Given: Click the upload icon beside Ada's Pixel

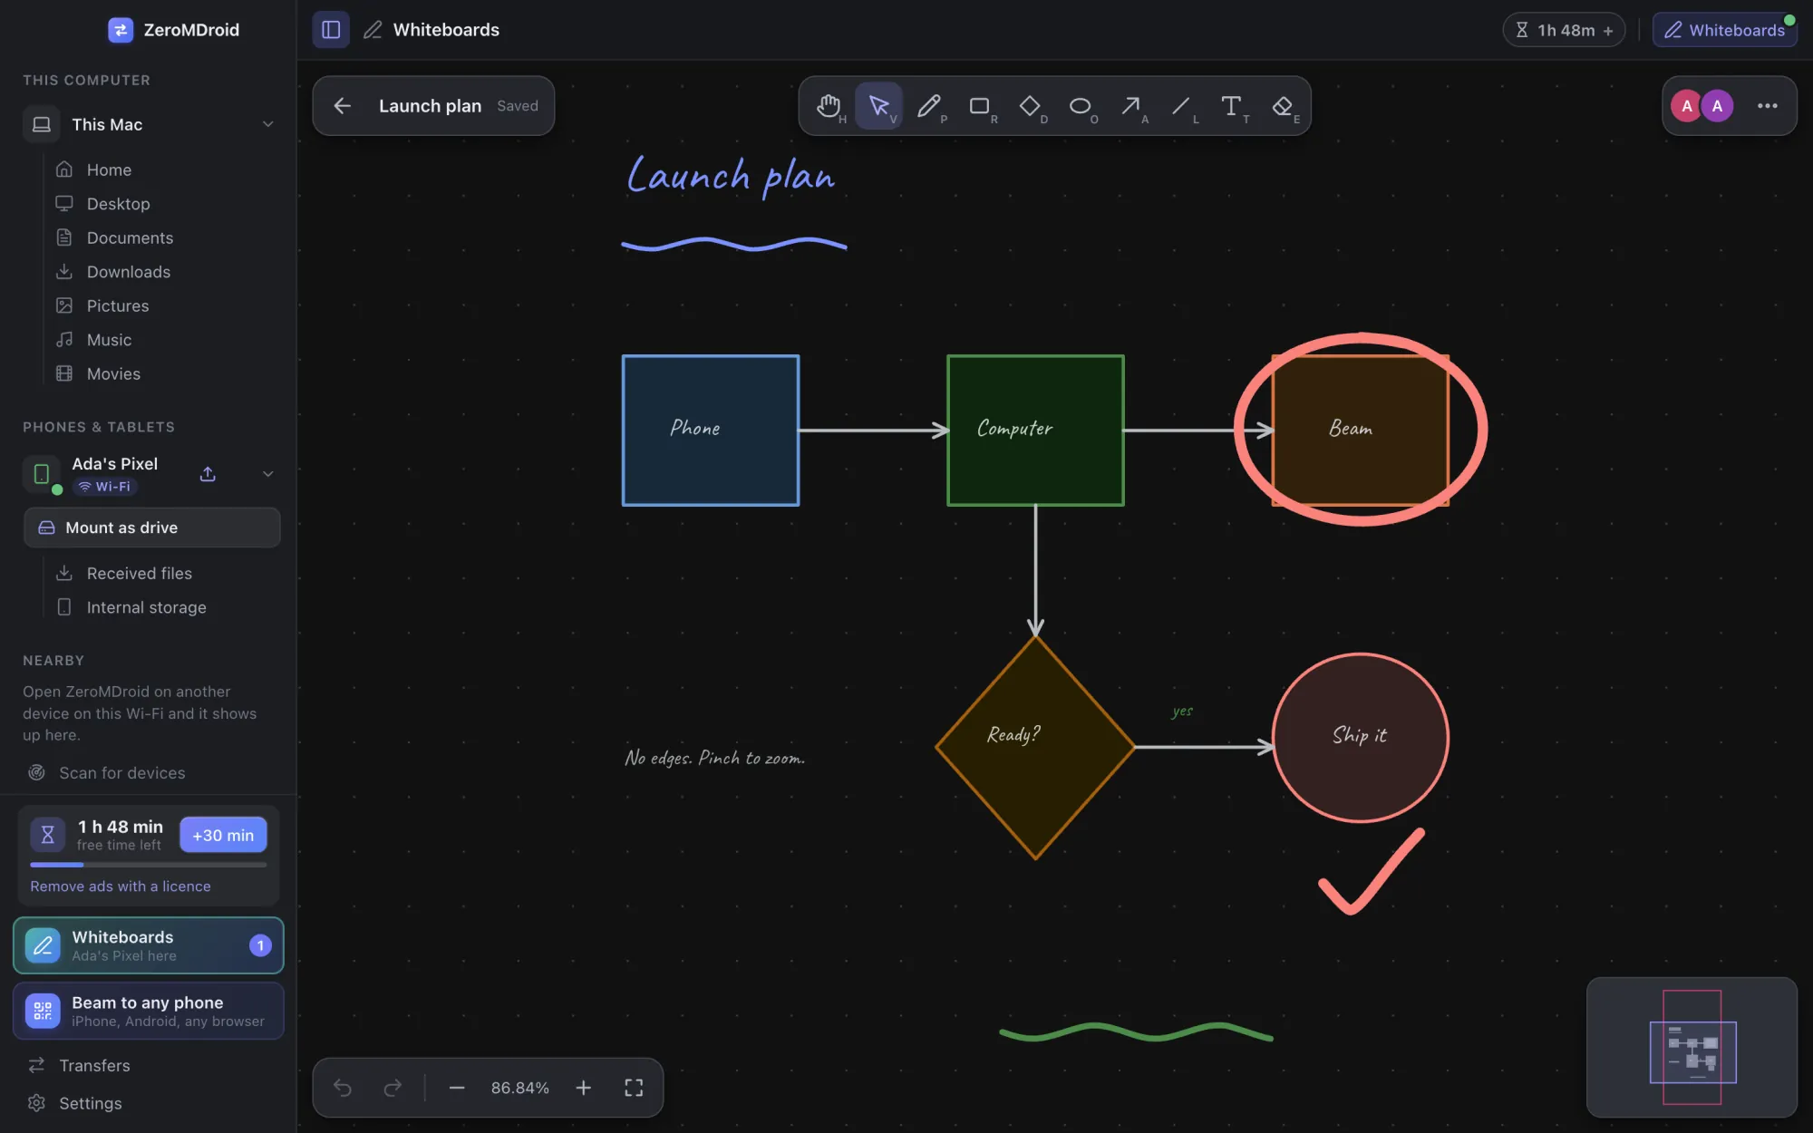Looking at the screenshot, I should coord(208,474).
